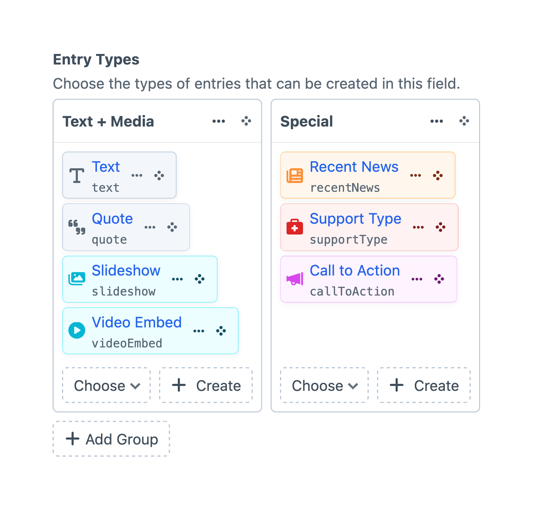The image size is (545, 509).
Task: Click Create in the Special group
Action: click(423, 385)
